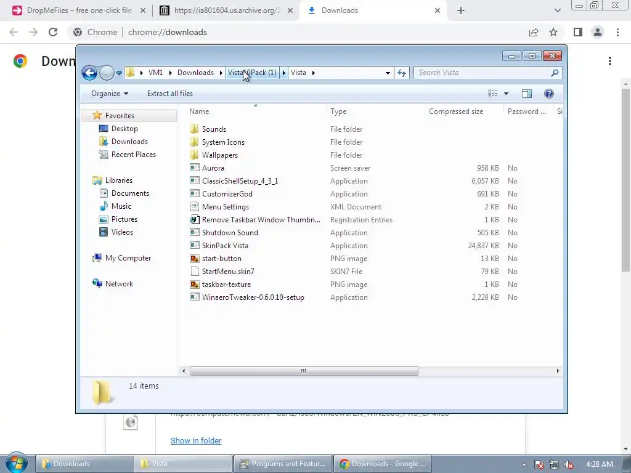Open the address bar history dropdown
The width and height of the screenshot is (631, 473).
388,73
